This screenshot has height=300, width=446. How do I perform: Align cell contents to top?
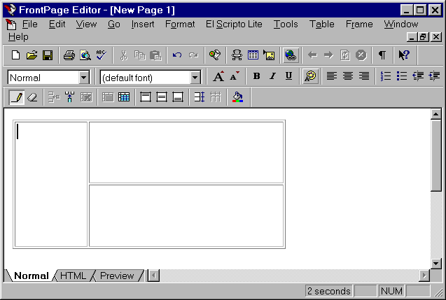(146, 97)
